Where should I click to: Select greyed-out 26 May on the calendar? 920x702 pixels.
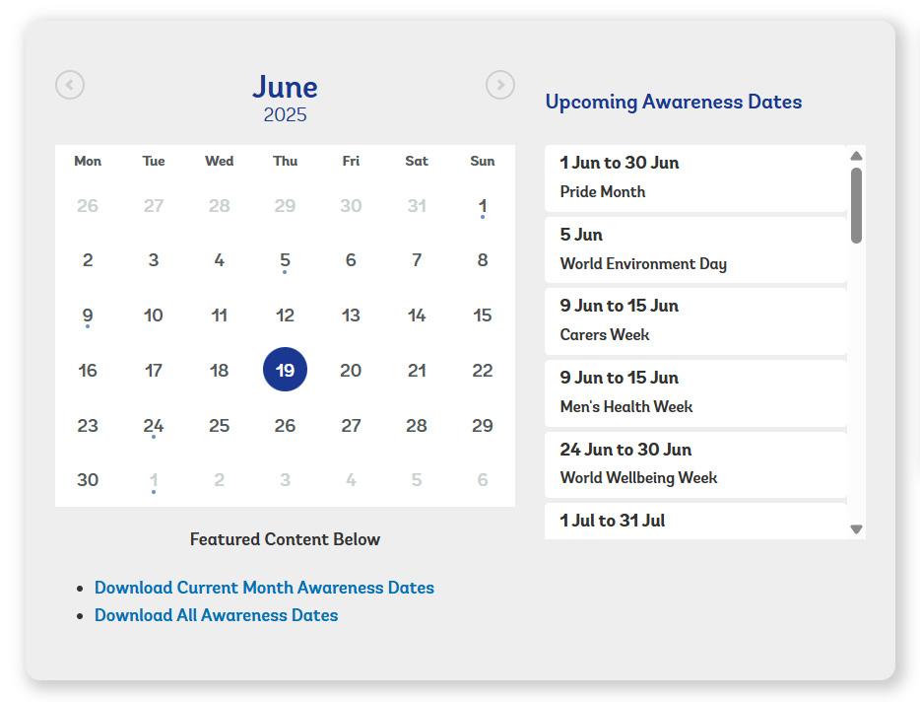[x=88, y=206]
